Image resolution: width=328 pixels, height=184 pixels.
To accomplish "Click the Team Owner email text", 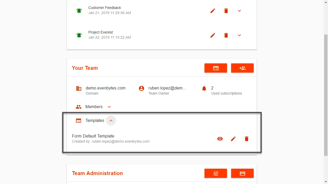I will pyautogui.click(x=167, y=88).
